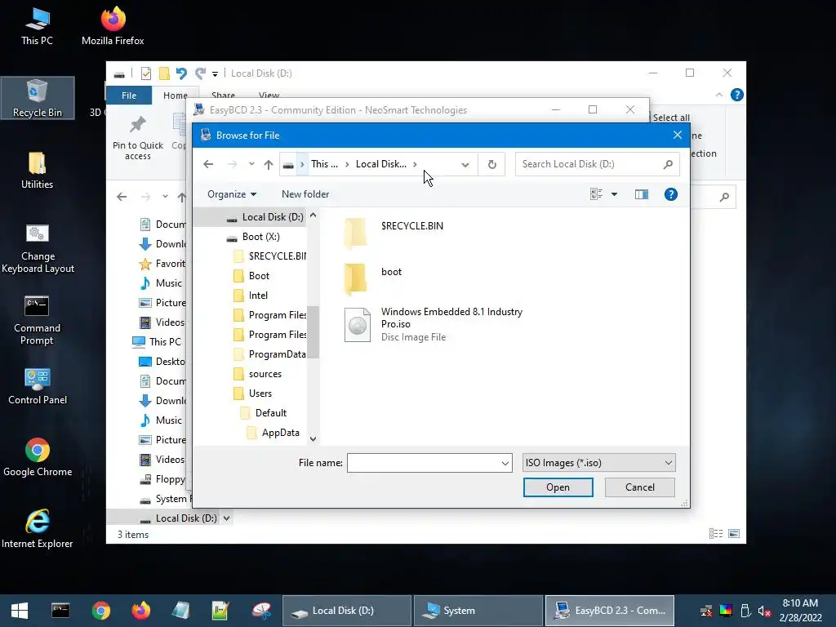The height and width of the screenshot is (627, 836).
Task: Click the volume muted tray icon
Action: (x=764, y=611)
